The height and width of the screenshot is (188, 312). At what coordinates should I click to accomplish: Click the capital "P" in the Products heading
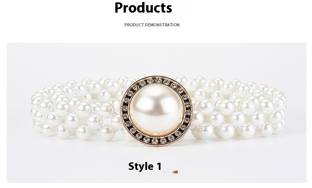pos(118,8)
